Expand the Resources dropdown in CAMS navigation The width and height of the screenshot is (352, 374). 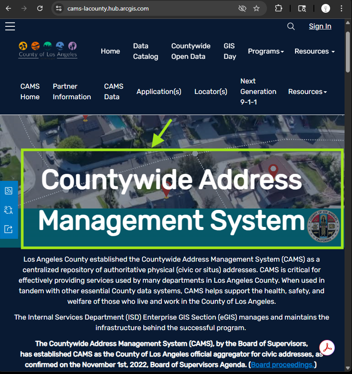[x=307, y=92]
